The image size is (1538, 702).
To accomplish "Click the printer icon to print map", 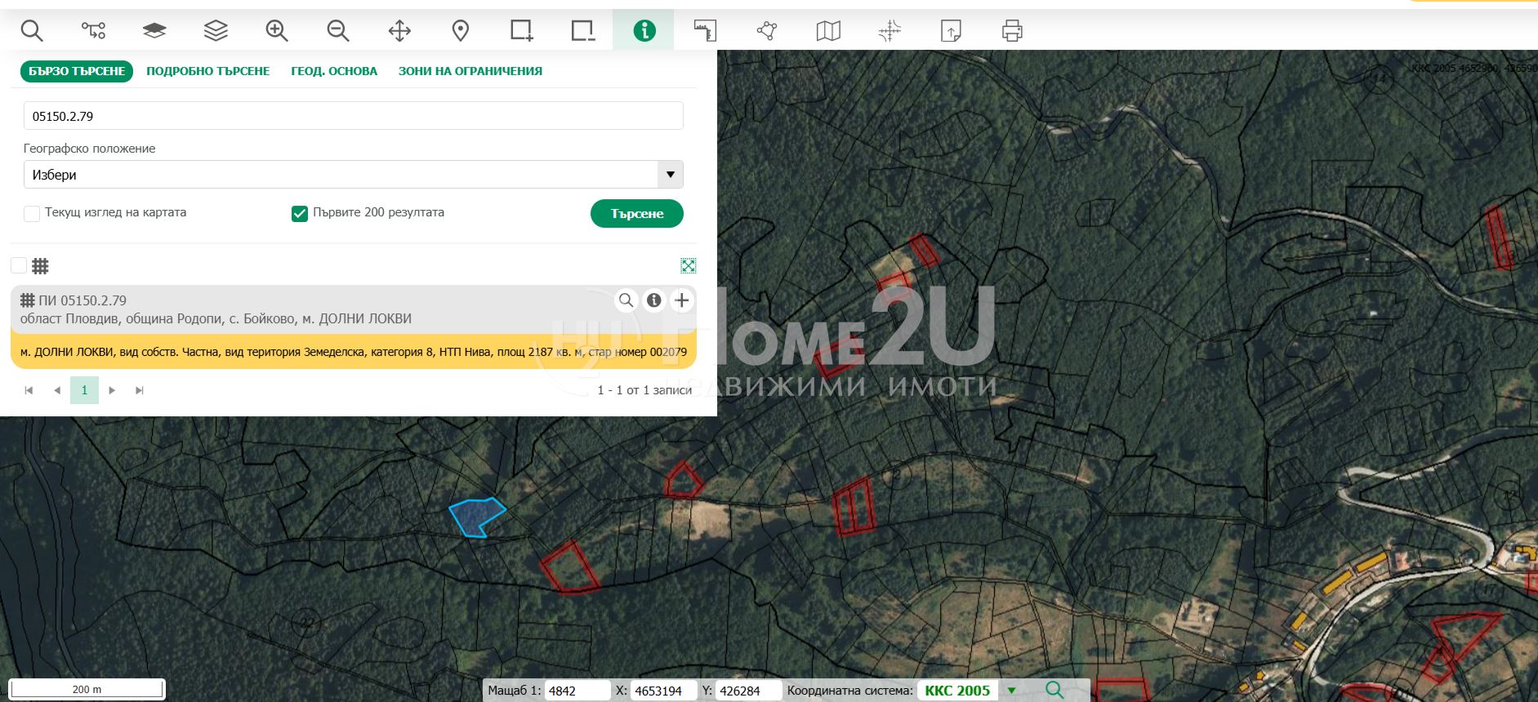I will coord(1012,31).
